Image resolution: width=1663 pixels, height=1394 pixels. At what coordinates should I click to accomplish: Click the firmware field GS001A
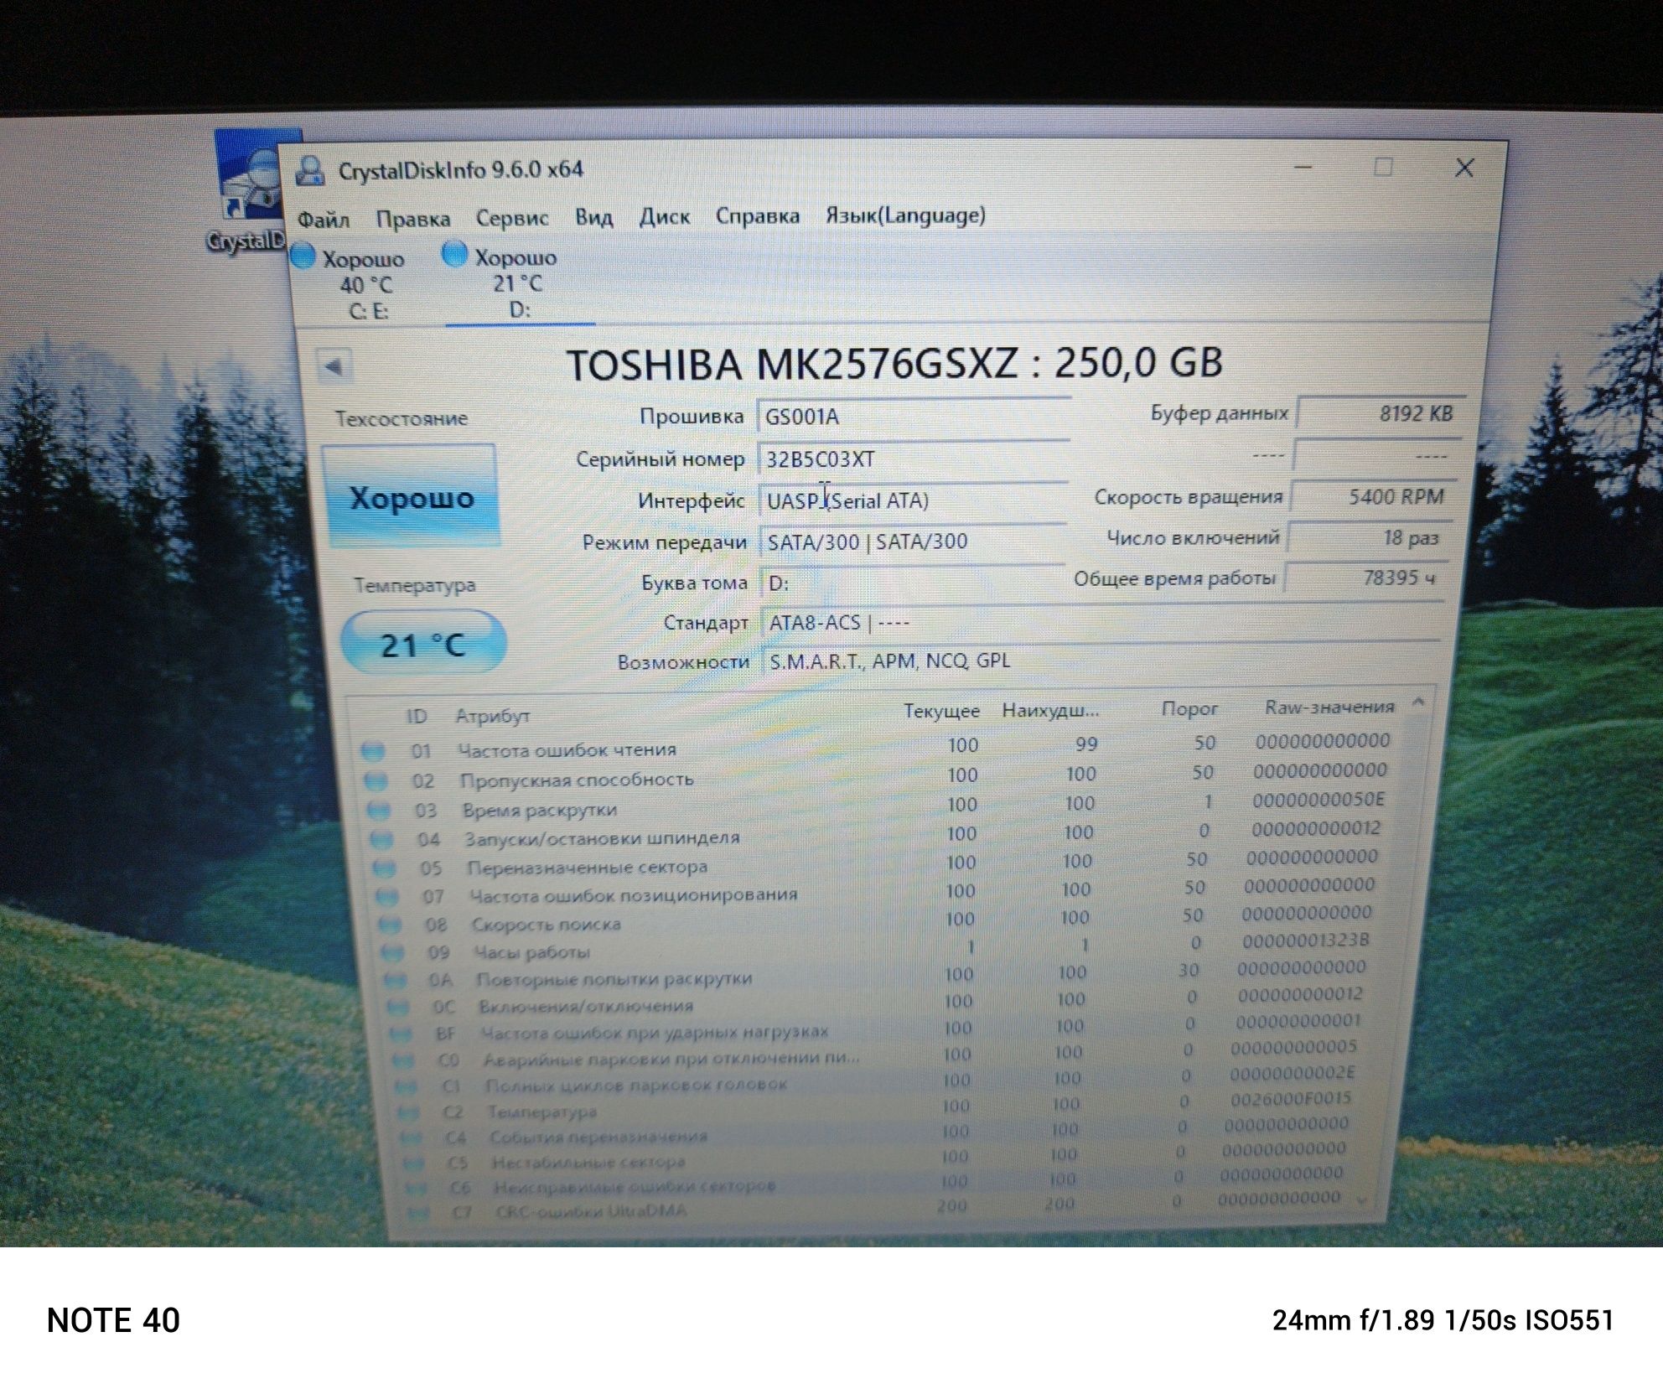point(914,416)
